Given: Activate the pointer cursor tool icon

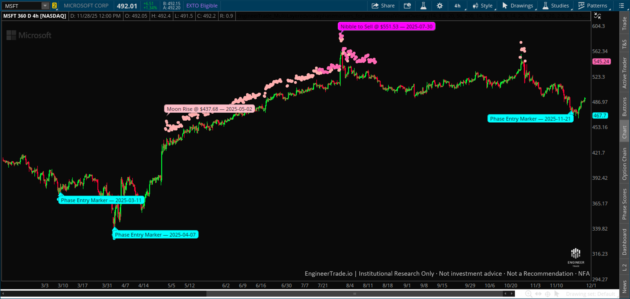Looking at the screenshot, I should click(x=557, y=294).
